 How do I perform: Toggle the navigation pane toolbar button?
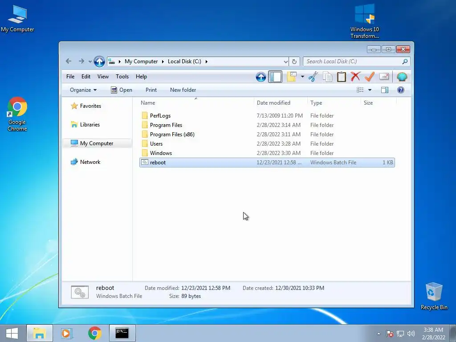(x=275, y=77)
